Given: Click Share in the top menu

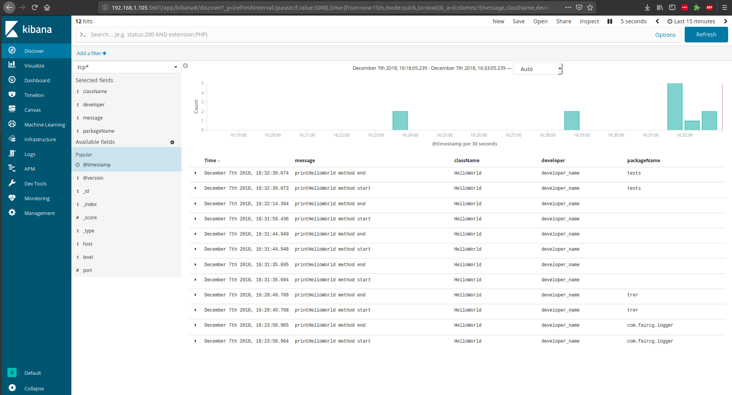Looking at the screenshot, I should pyautogui.click(x=563, y=21).
